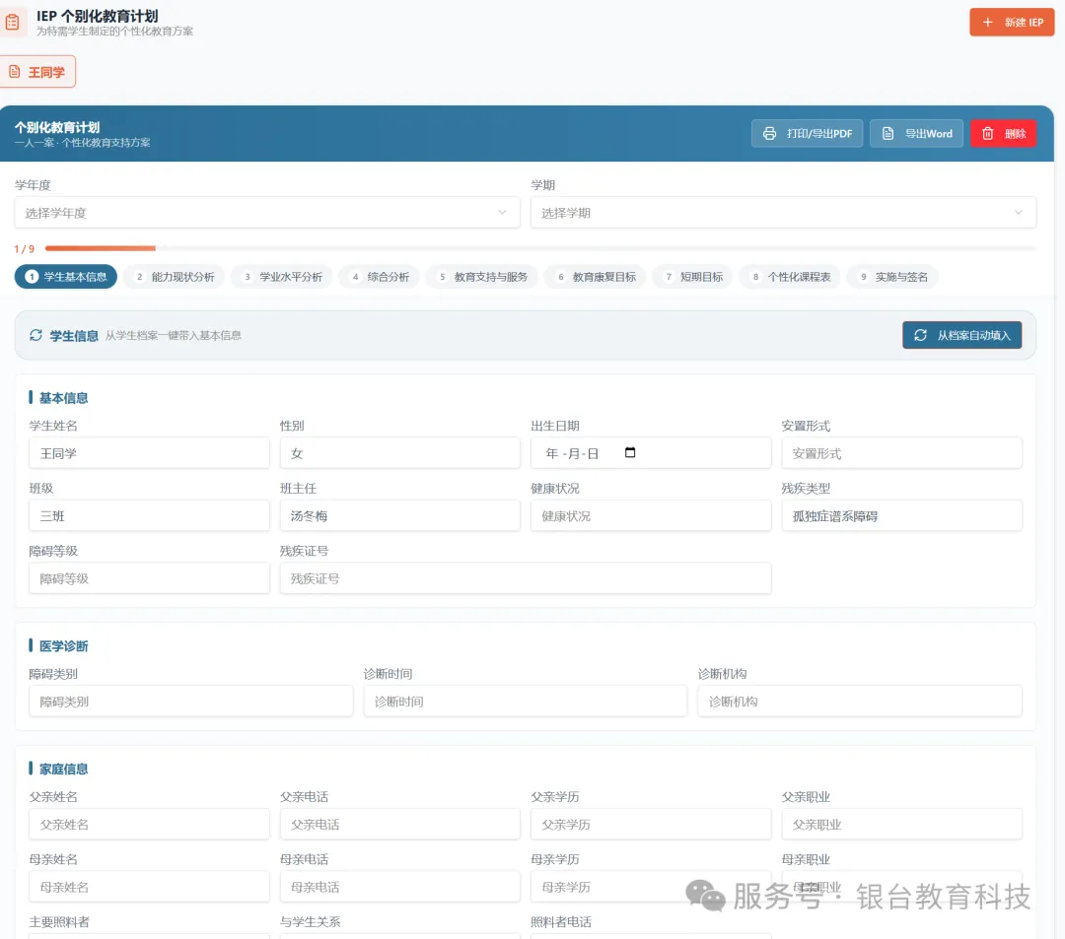Click the 学生姓名 field containing 王同学
The height and width of the screenshot is (939, 1065).
(150, 452)
